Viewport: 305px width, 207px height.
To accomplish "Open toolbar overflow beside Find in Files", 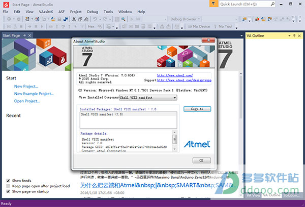I will 250,19.
